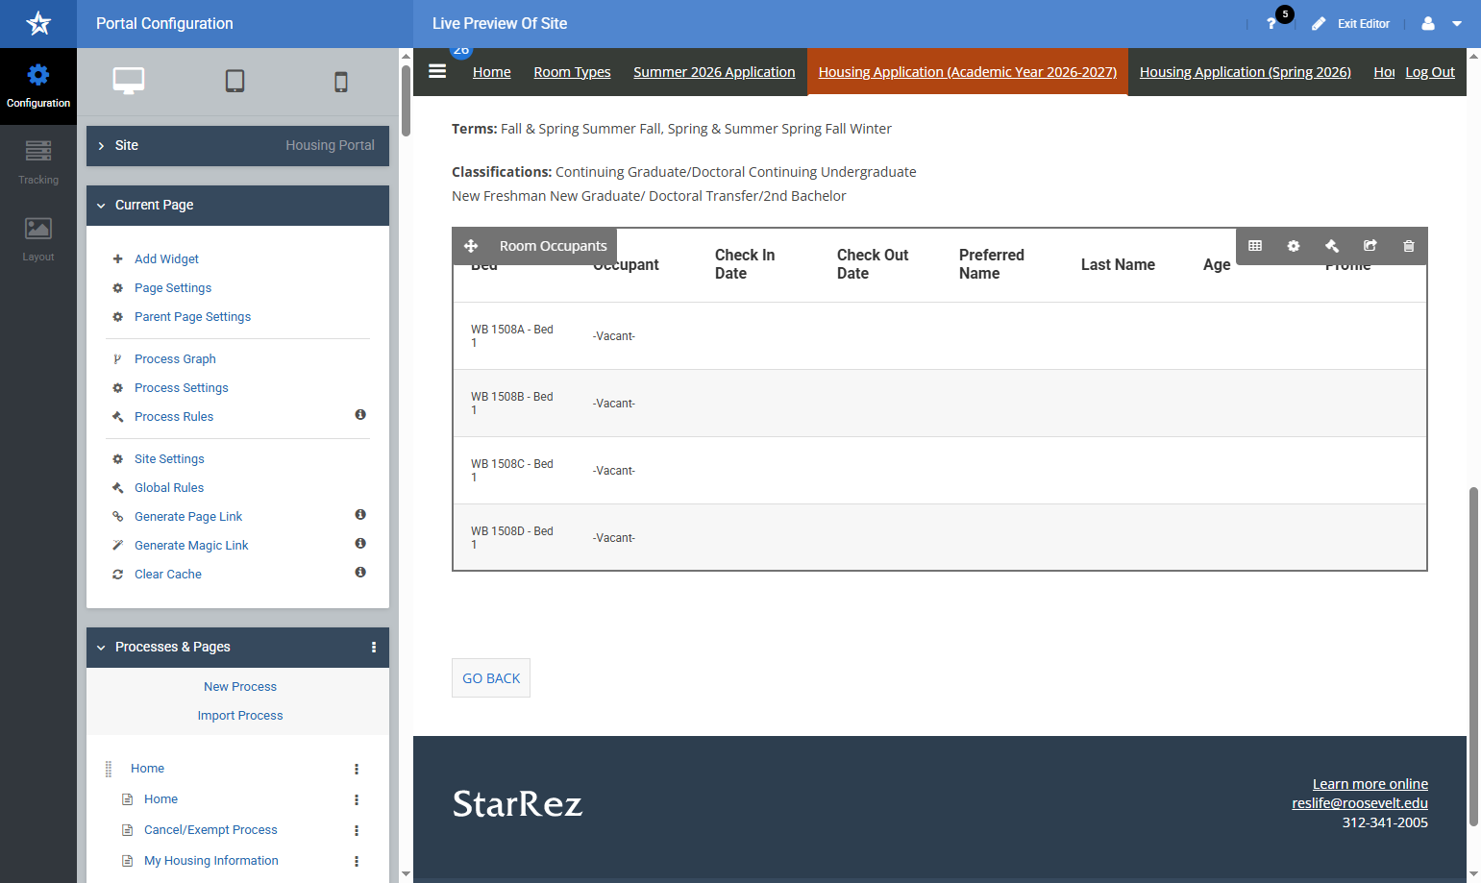This screenshot has width=1481, height=883.
Task: Click the Room Occupants widget move handle
Action: (x=471, y=246)
